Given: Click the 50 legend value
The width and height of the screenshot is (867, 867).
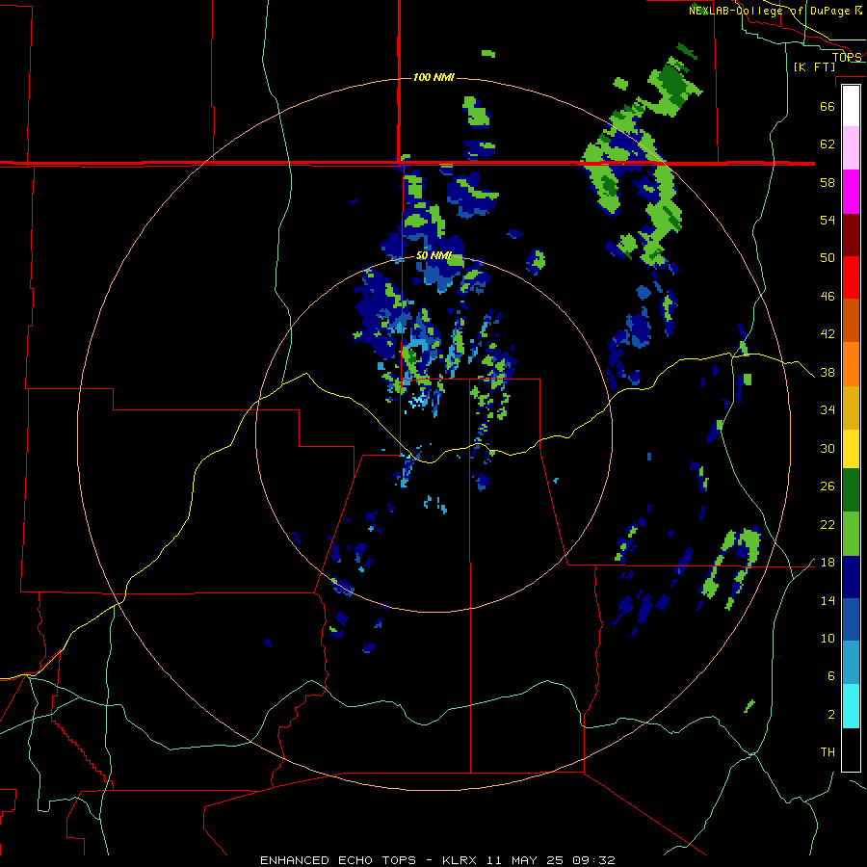Looking at the screenshot, I should pyautogui.click(x=828, y=258).
